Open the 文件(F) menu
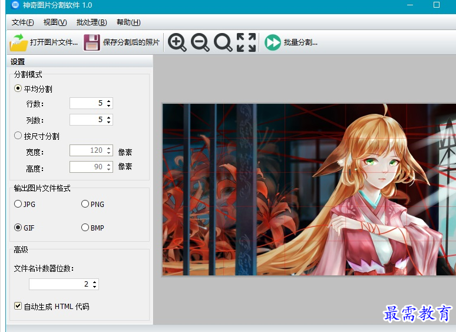 pos(22,22)
